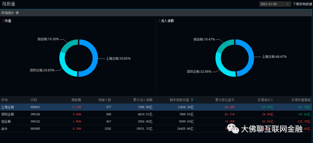Click 407 holdings count cell
The width and height of the screenshot is (313, 143).
pyautogui.click(x=109, y=122)
